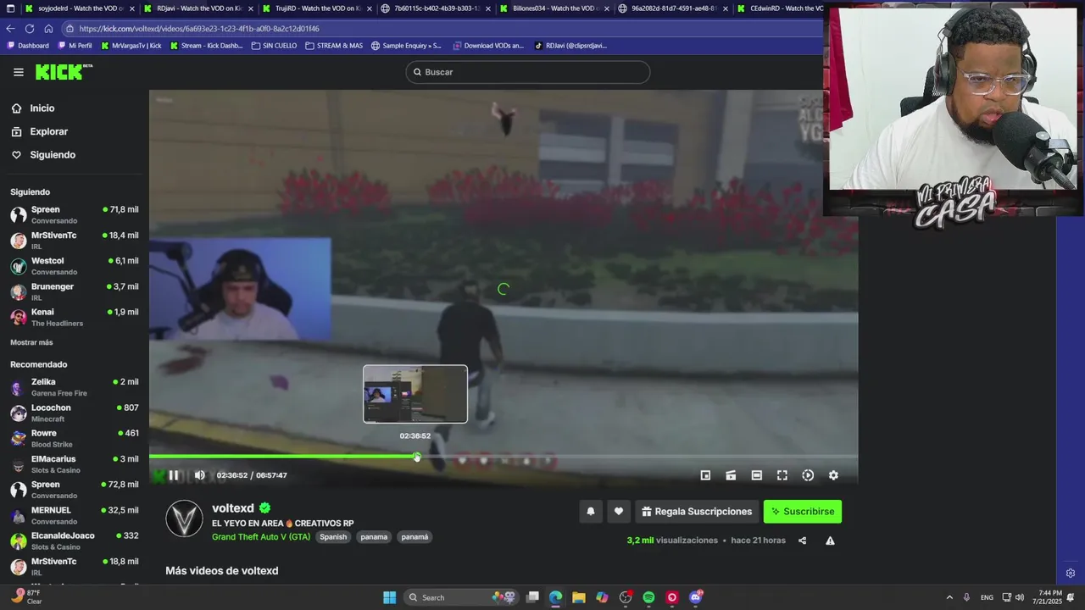Click Grand Theft Auto V (GTA) category link
The height and width of the screenshot is (610, 1085).
261,537
